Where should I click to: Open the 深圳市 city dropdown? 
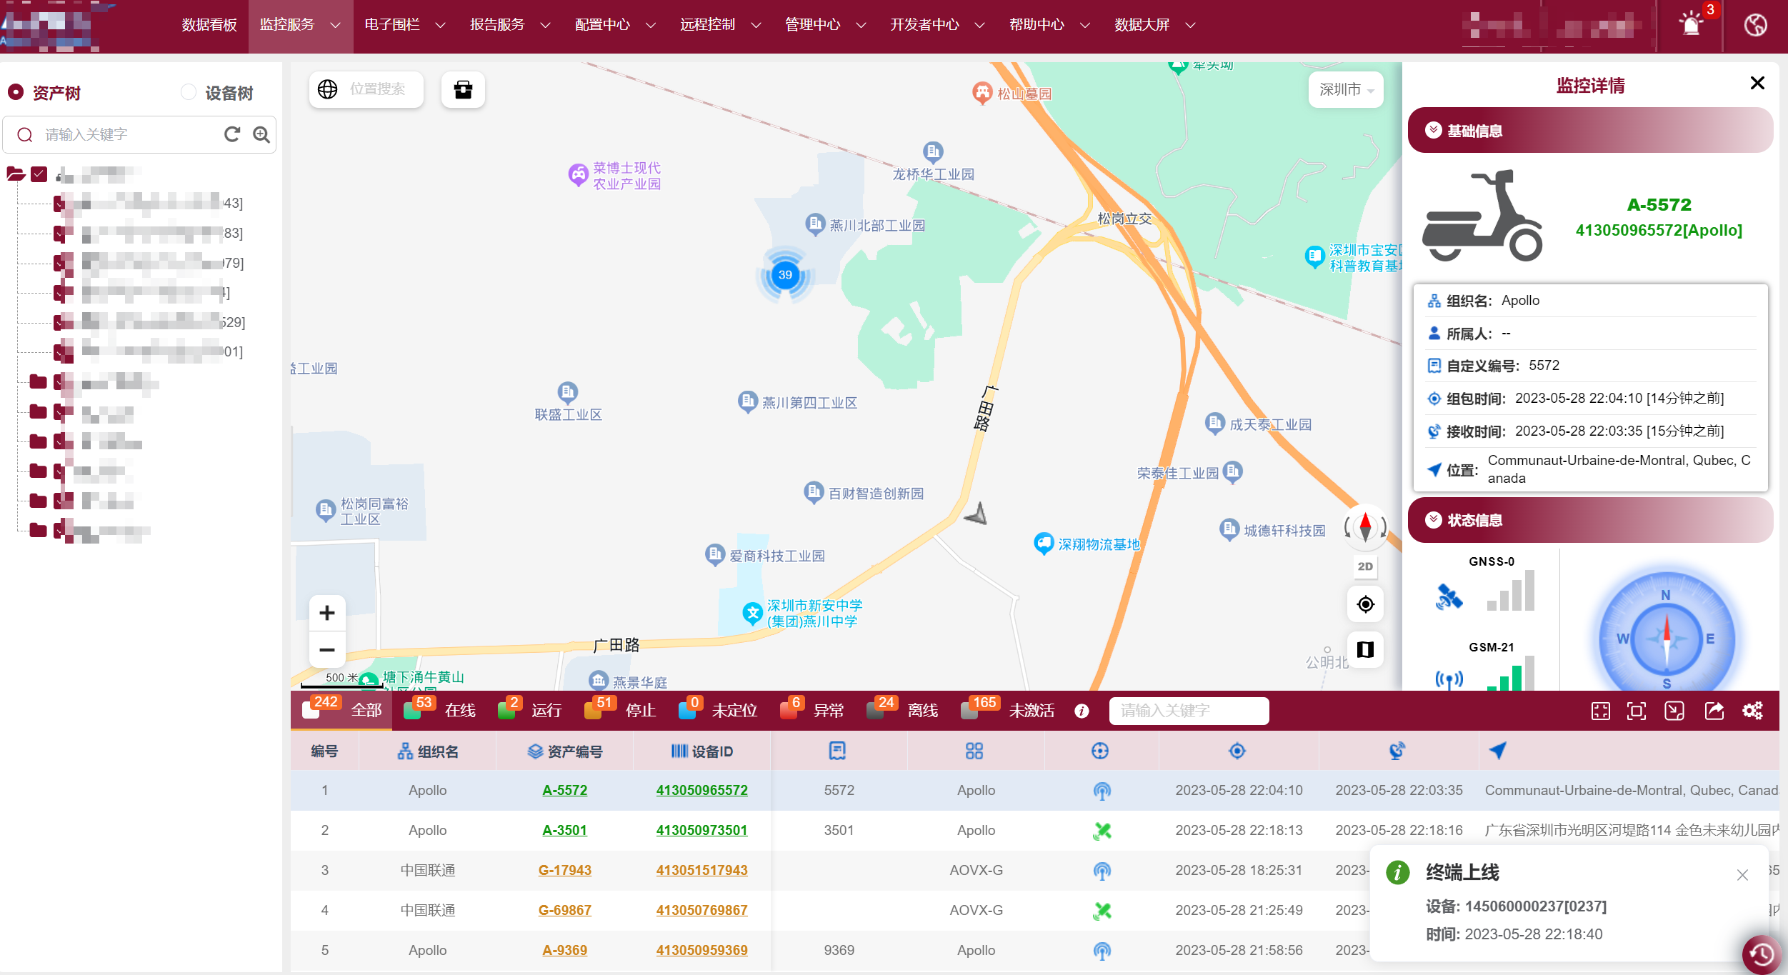(1346, 89)
